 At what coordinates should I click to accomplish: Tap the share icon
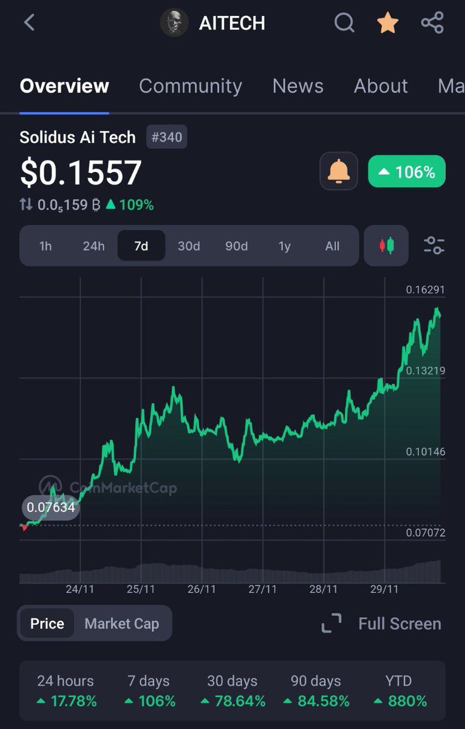pyautogui.click(x=432, y=23)
